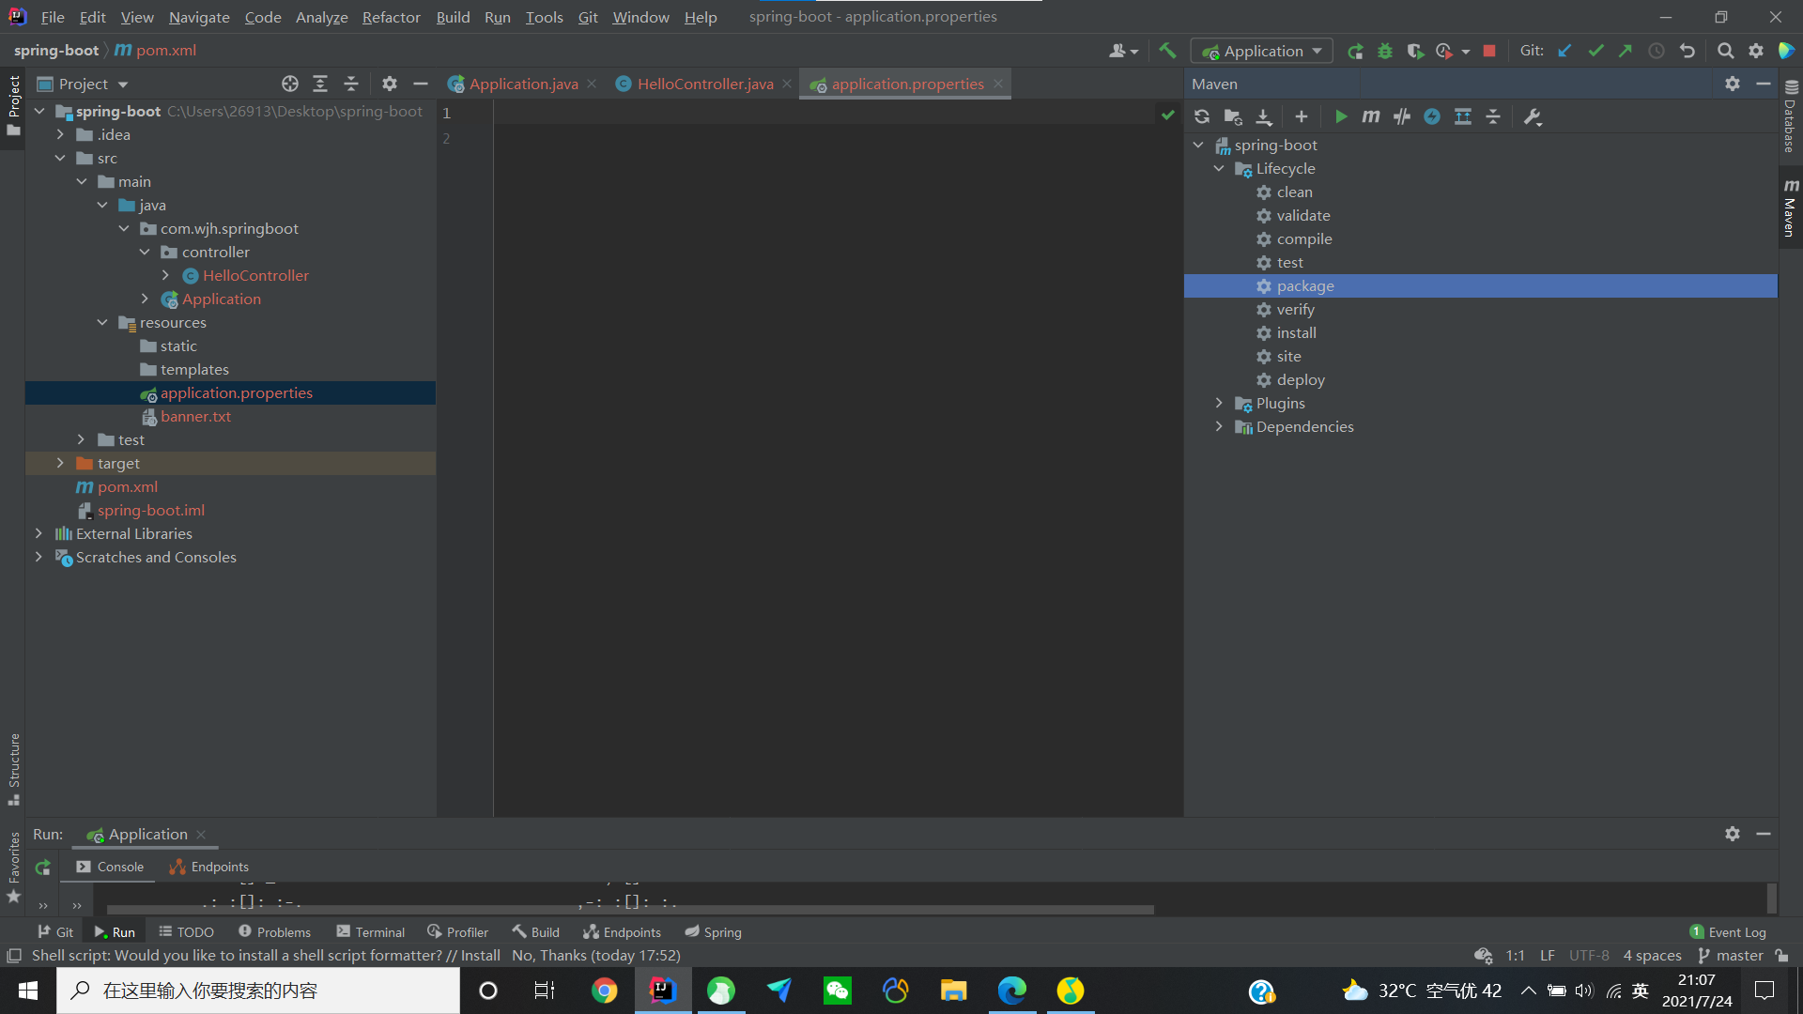Toggle the Favorites tool window sidebar button
The image size is (1803, 1014).
click(13, 868)
